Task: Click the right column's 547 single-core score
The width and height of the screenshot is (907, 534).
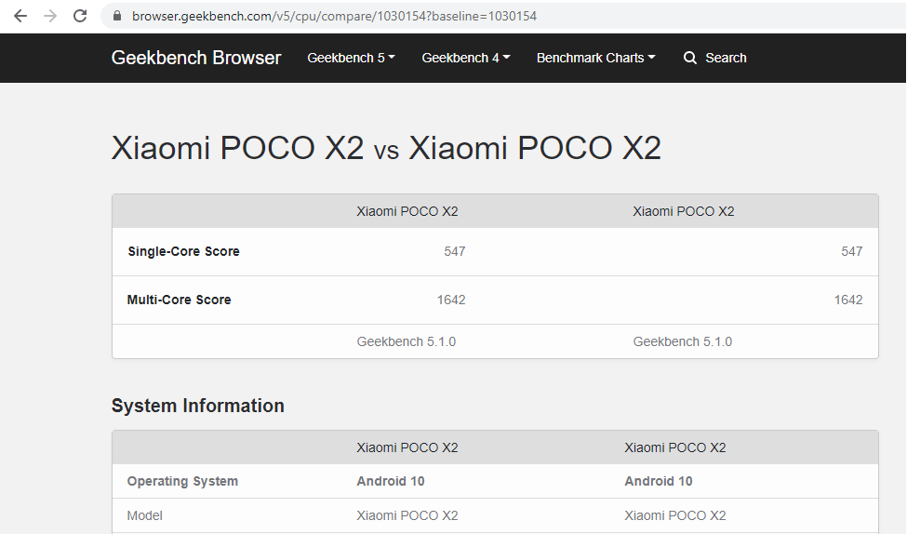Action: (851, 251)
